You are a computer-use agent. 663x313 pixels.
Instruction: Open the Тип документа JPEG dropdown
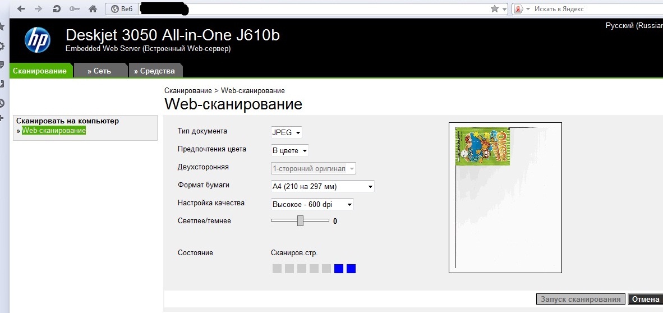[x=287, y=132]
